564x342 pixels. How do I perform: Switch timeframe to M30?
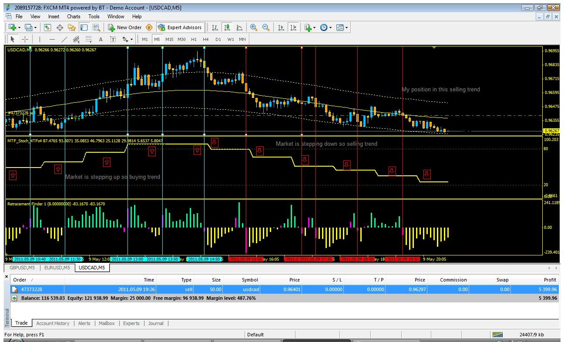(x=181, y=39)
